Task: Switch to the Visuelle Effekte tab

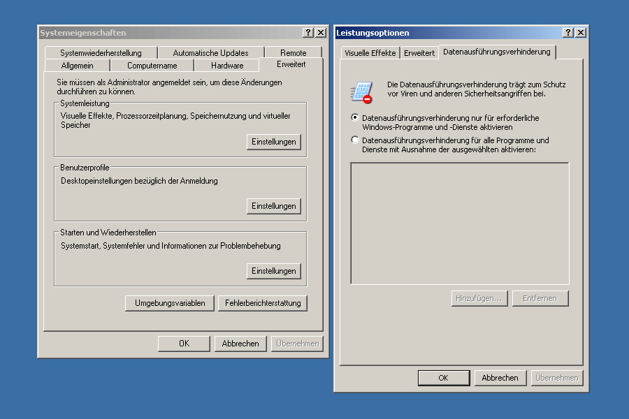Action: click(370, 53)
